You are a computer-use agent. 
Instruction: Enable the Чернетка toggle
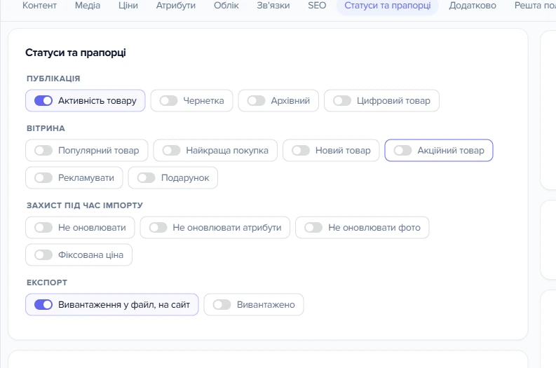[x=168, y=101]
